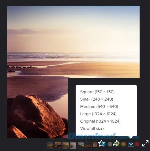Screen dimensions: 150x151
Task: Open the last partially hidden orange thumbnail
Action: coord(95,145)
